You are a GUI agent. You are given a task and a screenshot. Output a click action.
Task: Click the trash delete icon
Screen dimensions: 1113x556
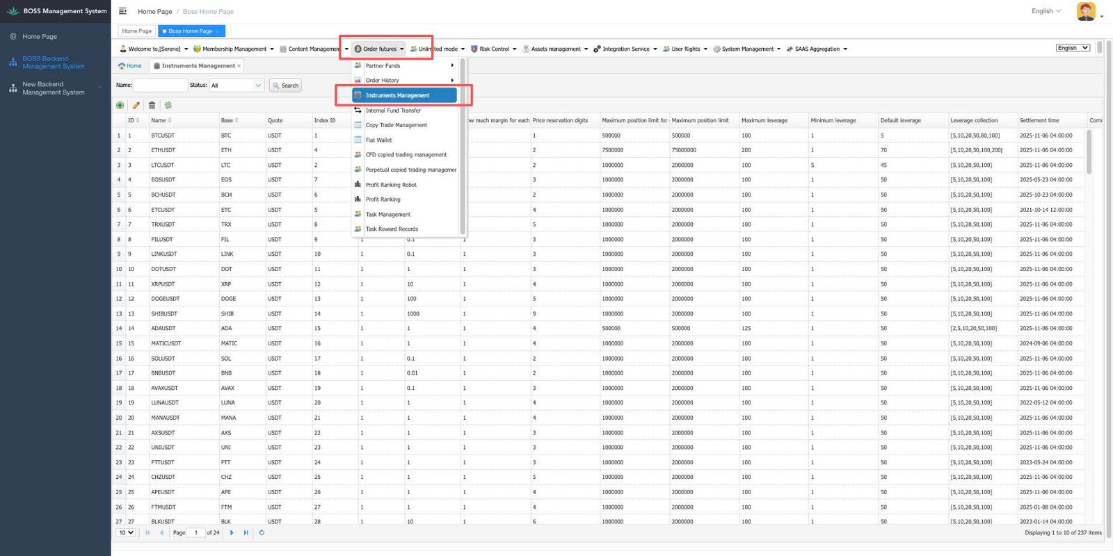152,106
